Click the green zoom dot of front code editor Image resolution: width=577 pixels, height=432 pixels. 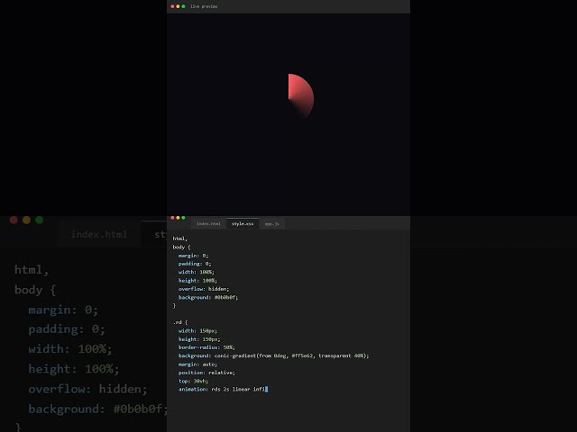tap(183, 218)
